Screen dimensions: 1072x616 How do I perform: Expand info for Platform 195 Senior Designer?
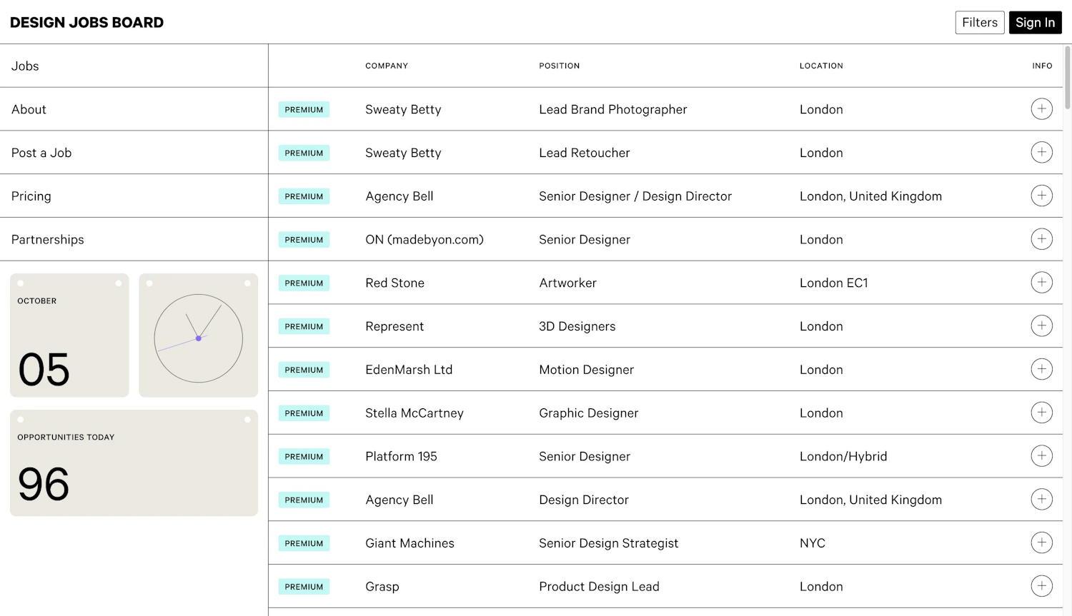pos(1041,455)
